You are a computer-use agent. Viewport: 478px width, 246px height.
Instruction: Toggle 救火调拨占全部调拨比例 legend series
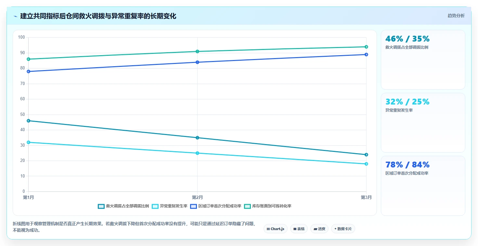(123, 206)
